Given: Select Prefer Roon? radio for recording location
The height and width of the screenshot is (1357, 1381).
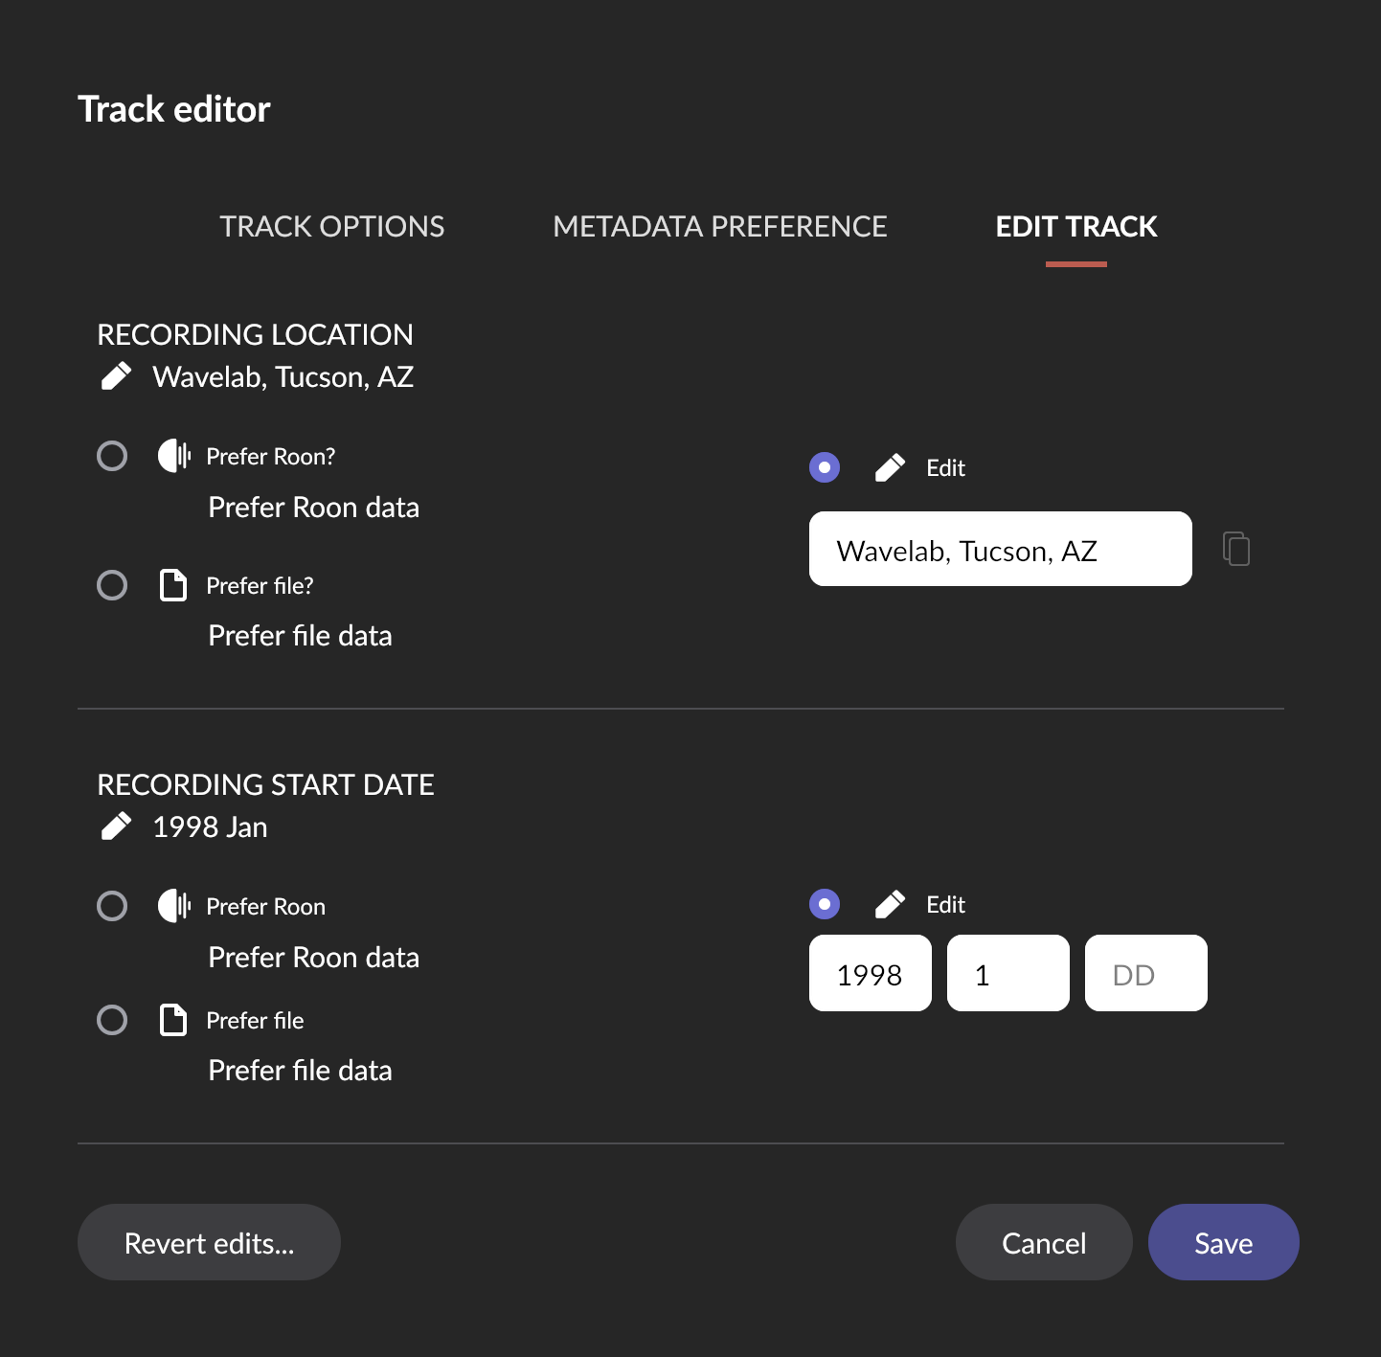Looking at the screenshot, I should [112, 456].
